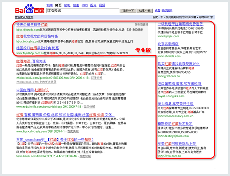
Task: Click URL text www.bjmjsc.com
Action: [168, 36]
